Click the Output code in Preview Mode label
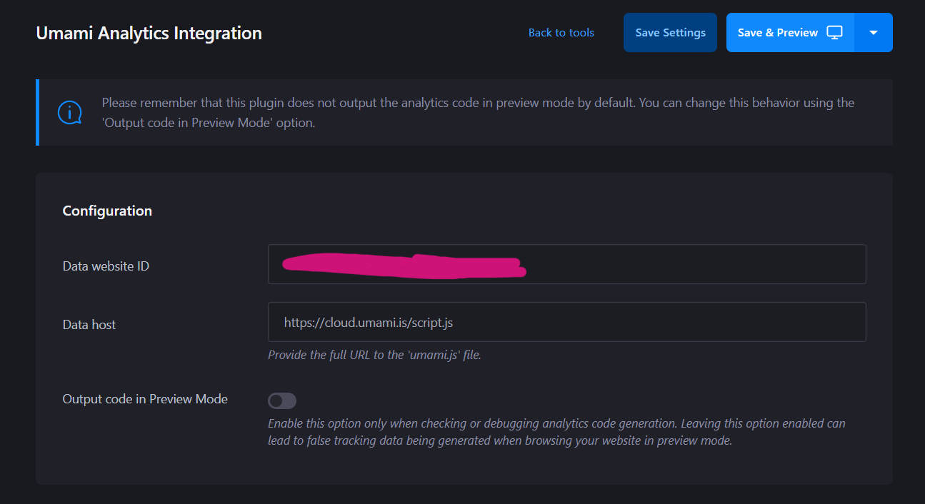This screenshot has width=925, height=504. 145,399
